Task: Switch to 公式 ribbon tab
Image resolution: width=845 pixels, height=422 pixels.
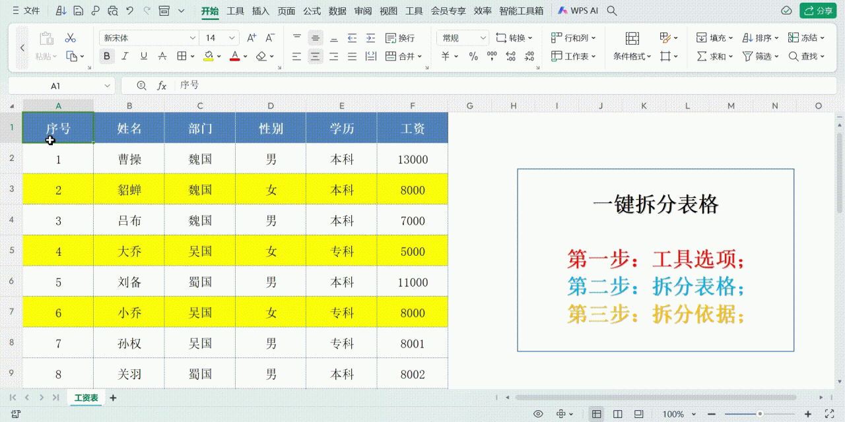Action: click(x=312, y=11)
